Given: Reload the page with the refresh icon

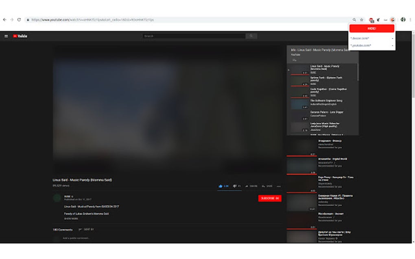Looking at the screenshot, I should pyautogui.click(x=19, y=19).
